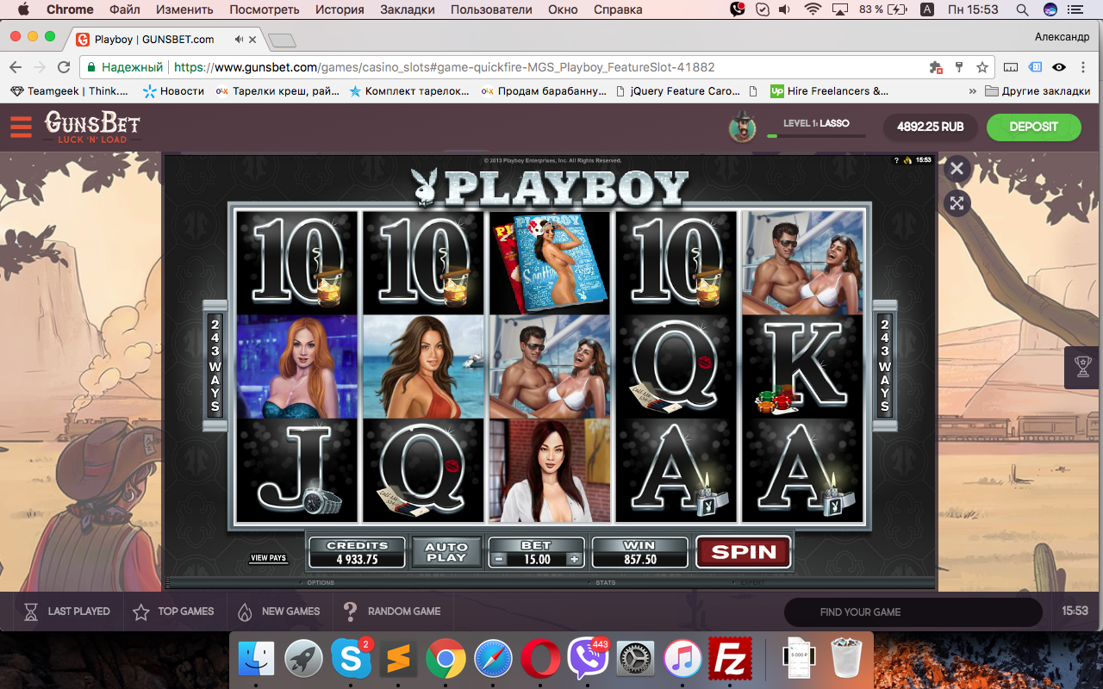Open a new tab
The width and height of the screenshot is (1103, 689).
[282, 40]
